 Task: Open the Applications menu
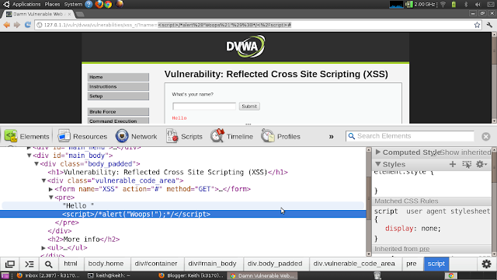[26, 4]
